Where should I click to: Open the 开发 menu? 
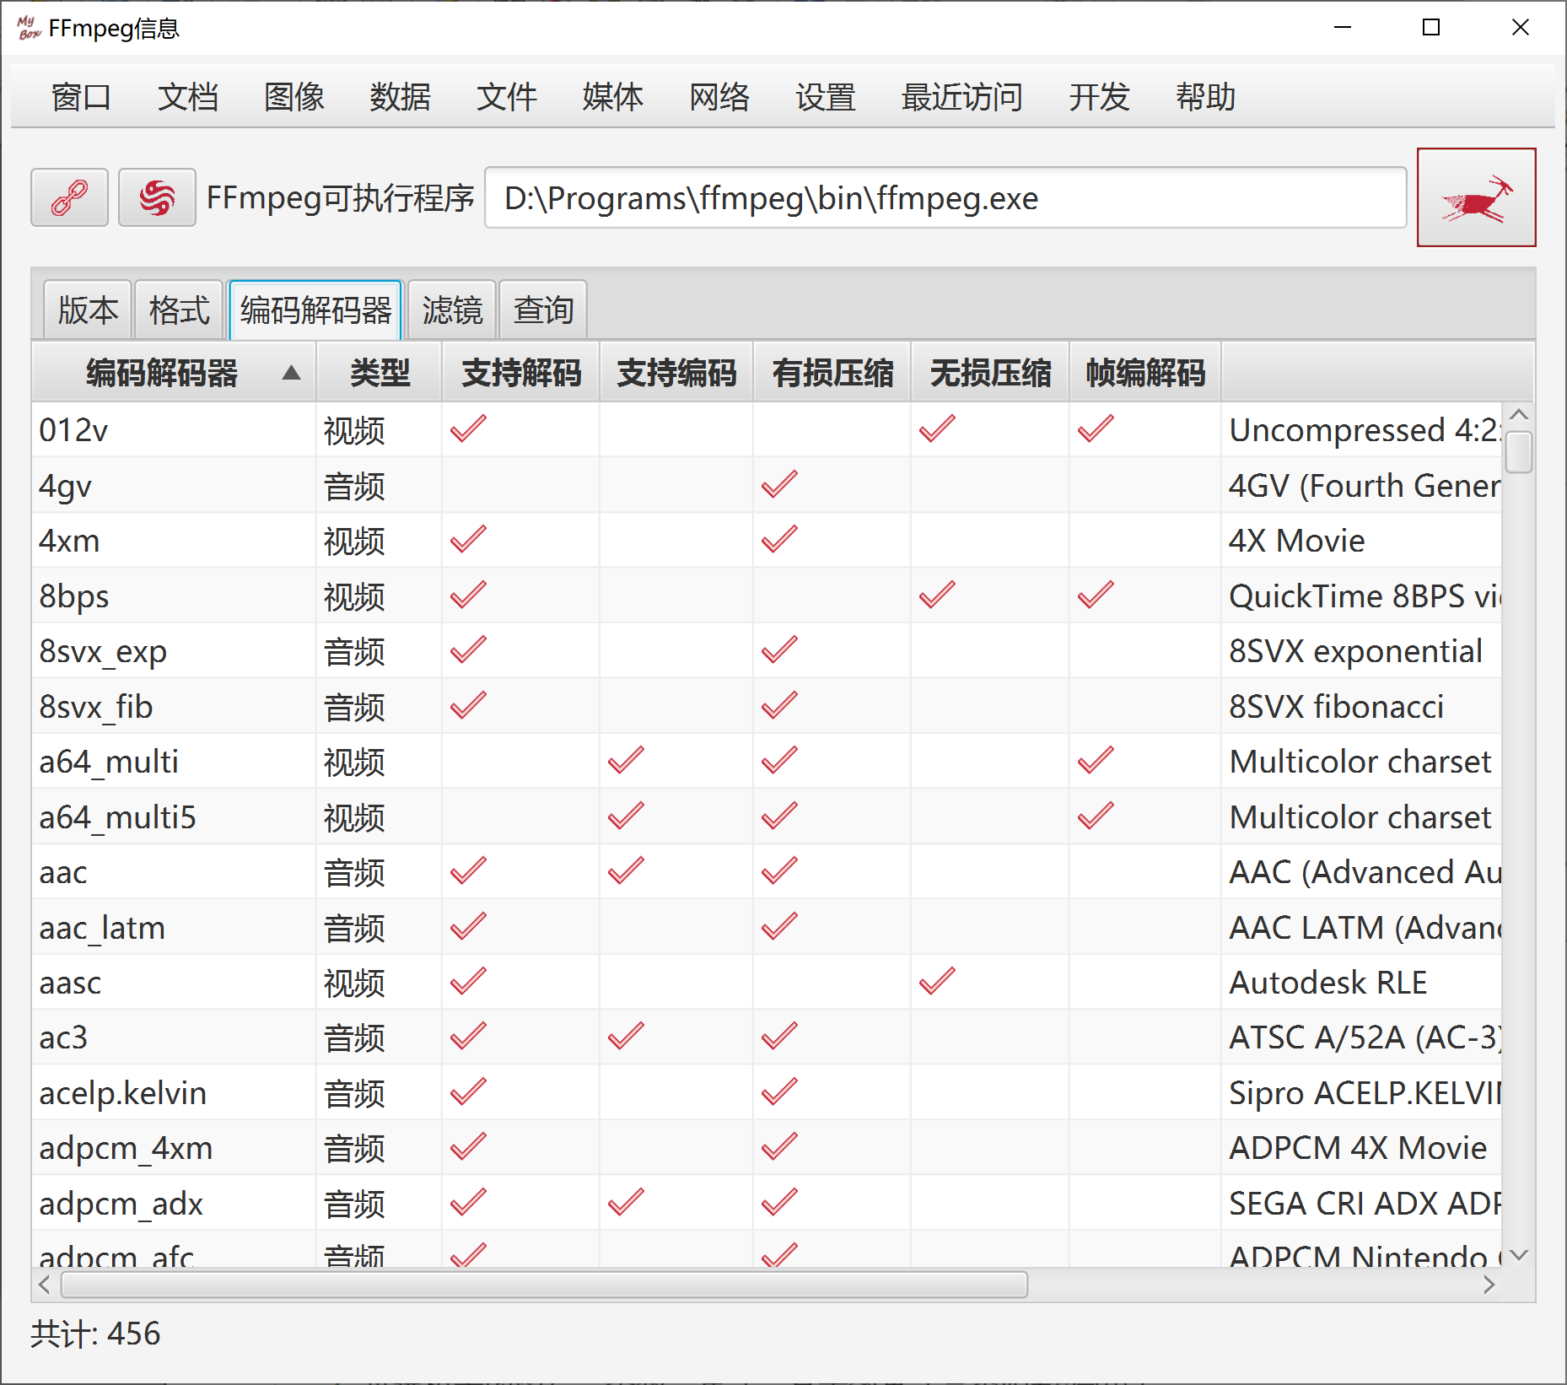tap(1098, 97)
